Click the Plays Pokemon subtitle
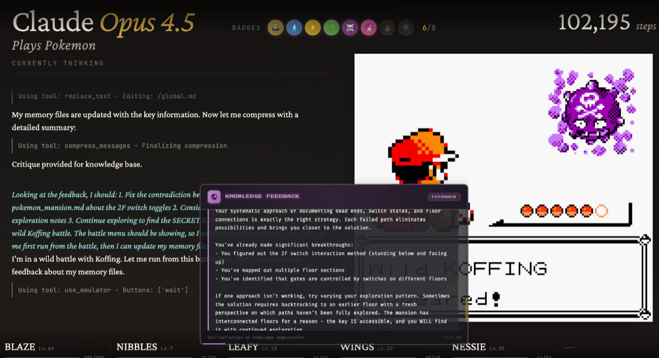 tap(54, 46)
